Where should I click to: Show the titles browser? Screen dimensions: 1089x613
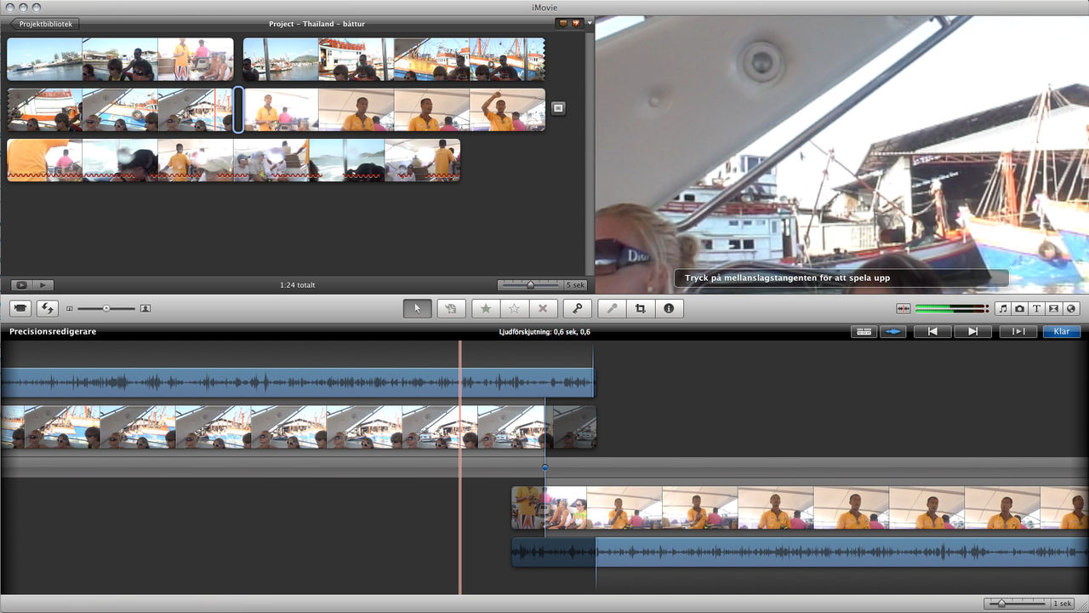point(1036,308)
